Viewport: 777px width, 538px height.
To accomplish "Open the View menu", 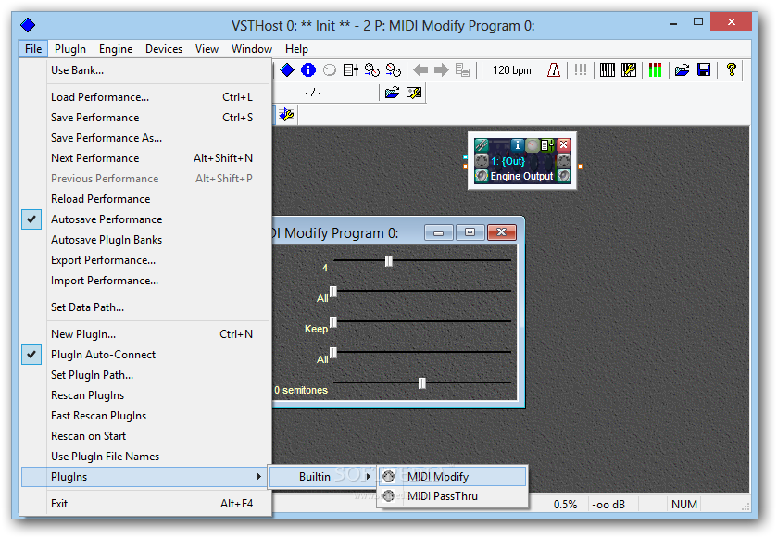I will coord(207,49).
